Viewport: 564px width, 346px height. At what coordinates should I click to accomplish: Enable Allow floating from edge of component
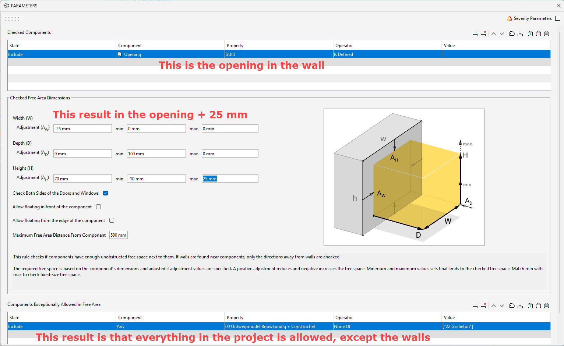112,220
